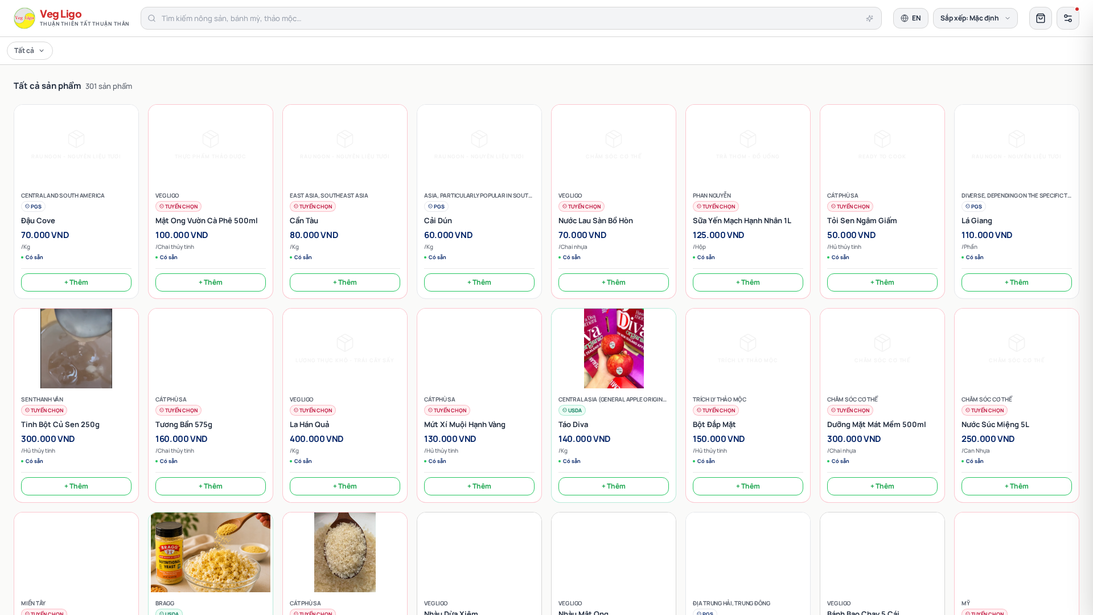Open the rice spoon product image

345,552
